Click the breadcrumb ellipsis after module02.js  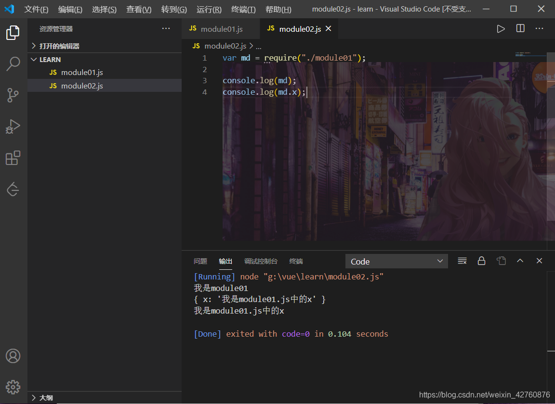coord(258,46)
